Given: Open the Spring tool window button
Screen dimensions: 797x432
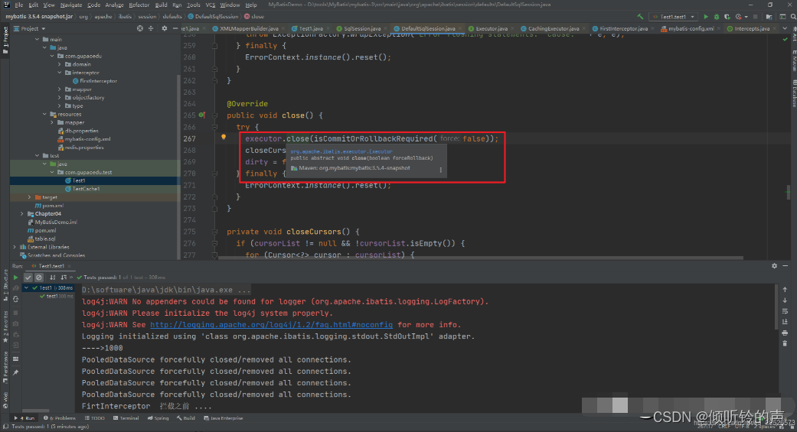Looking at the screenshot, I should click(158, 418).
